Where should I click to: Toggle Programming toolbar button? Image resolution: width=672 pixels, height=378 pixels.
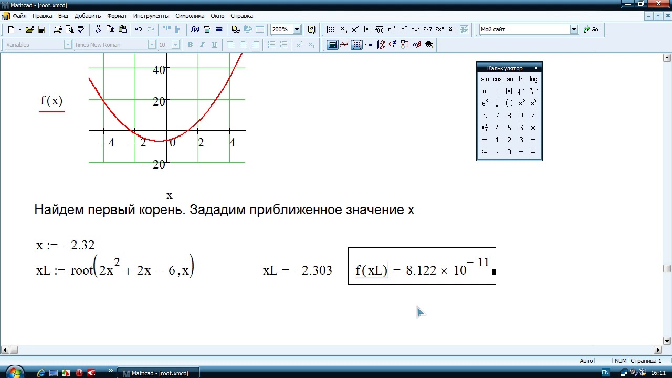click(405, 45)
